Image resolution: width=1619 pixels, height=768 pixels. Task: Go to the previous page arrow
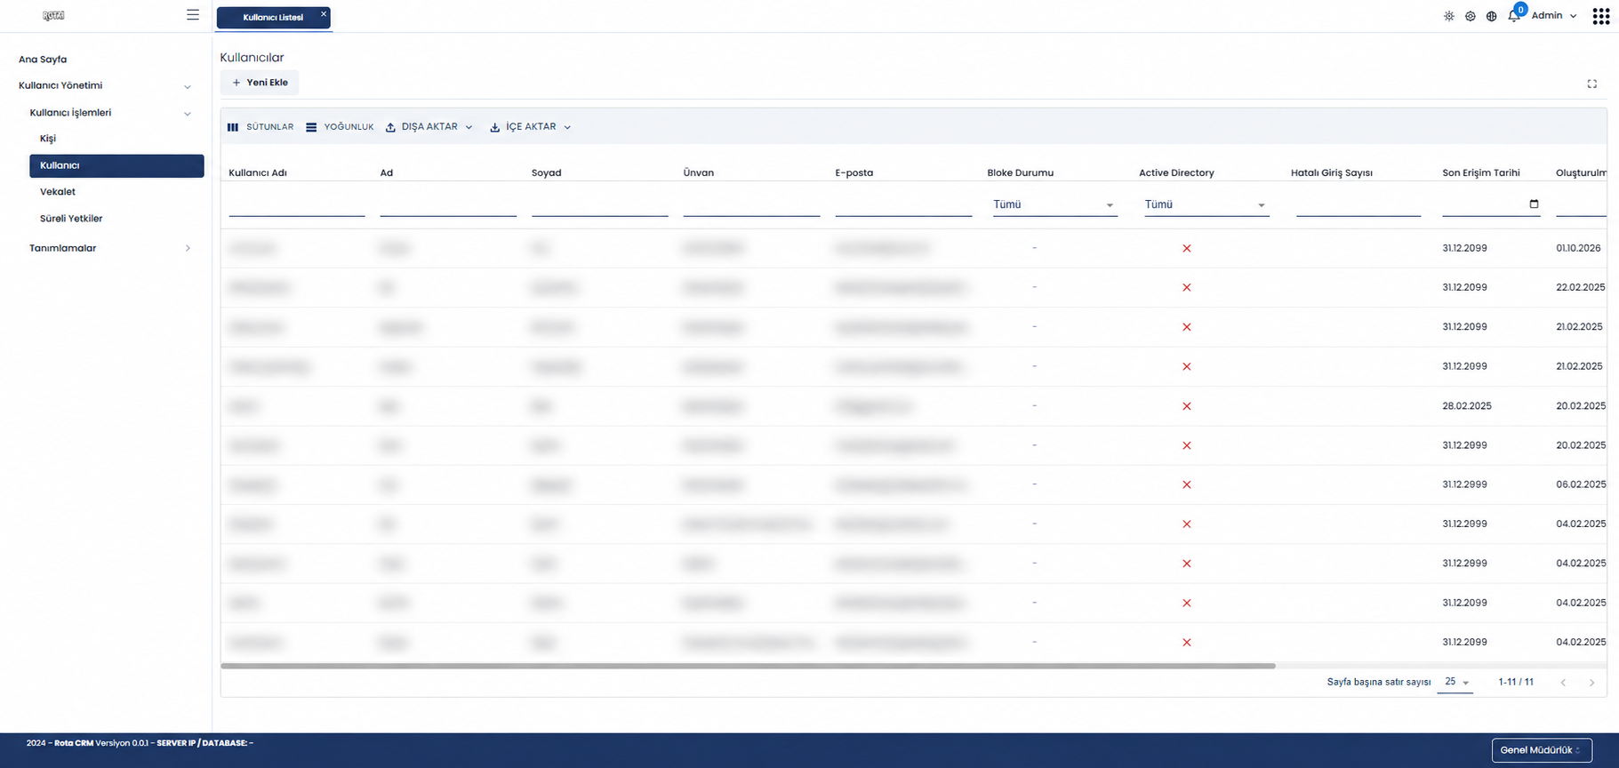[1563, 683]
